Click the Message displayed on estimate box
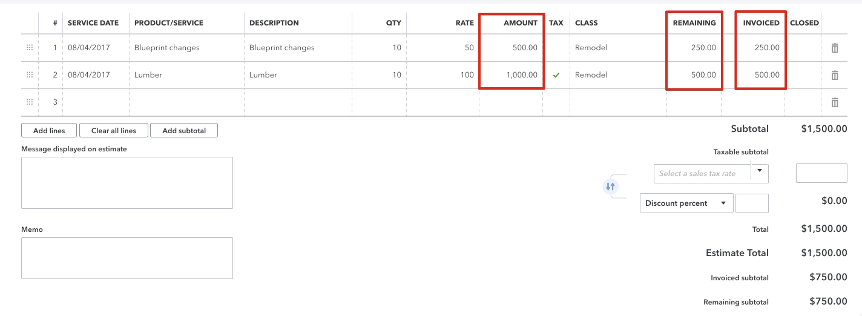 click(x=127, y=183)
